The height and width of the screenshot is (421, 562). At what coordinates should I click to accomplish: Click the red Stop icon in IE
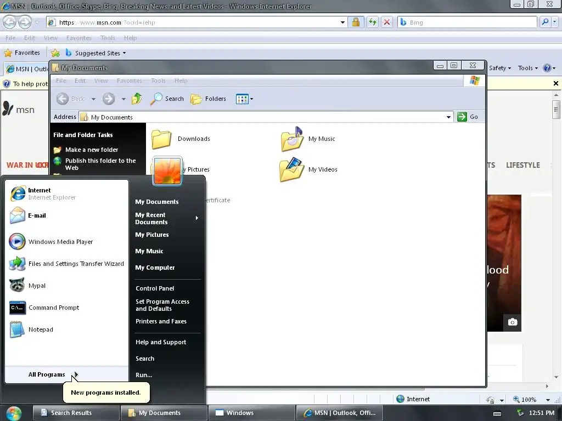[387, 22]
